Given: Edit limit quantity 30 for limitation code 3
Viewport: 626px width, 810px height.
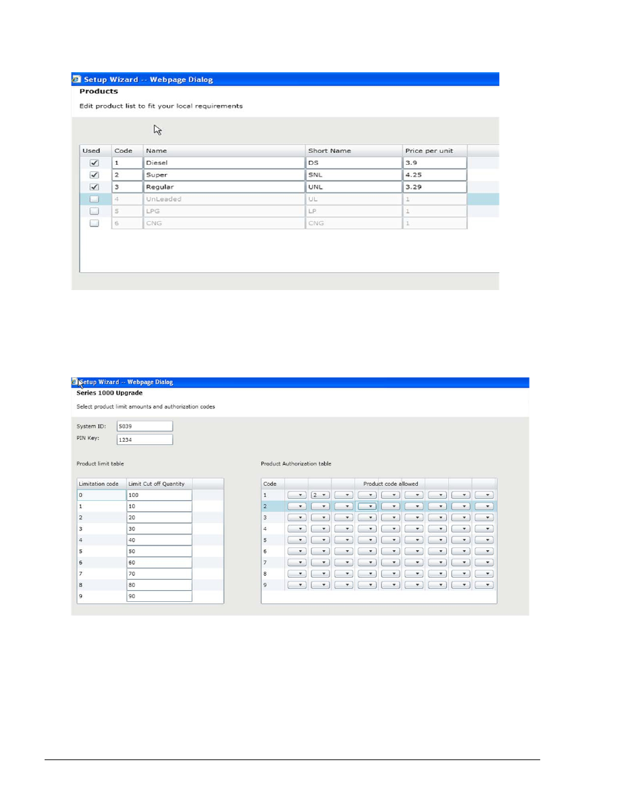Looking at the screenshot, I should pyautogui.click(x=159, y=528).
